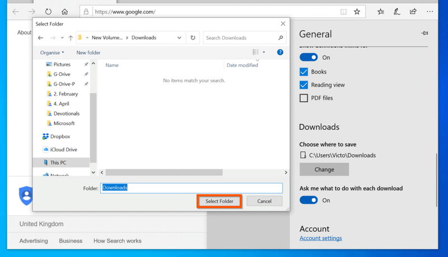Click the padlock site info icon
This screenshot has width=448, height=257.
click(x=86, y=12)
